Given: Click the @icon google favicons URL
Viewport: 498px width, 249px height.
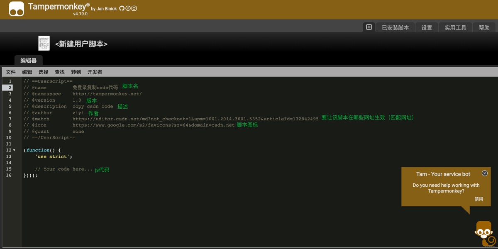Looking at the screenshot, I should 154,125.
